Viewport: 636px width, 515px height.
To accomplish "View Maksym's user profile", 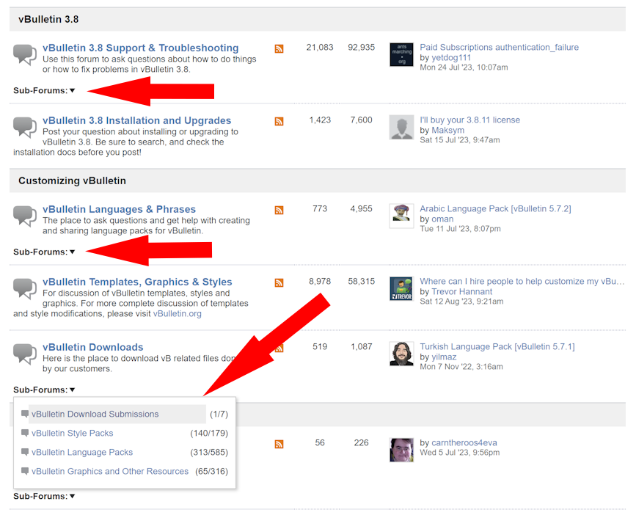I will (x=447, y=130).
